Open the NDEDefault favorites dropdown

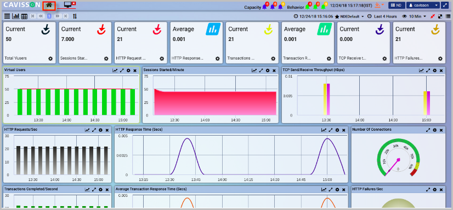click(x=349, y=16)
